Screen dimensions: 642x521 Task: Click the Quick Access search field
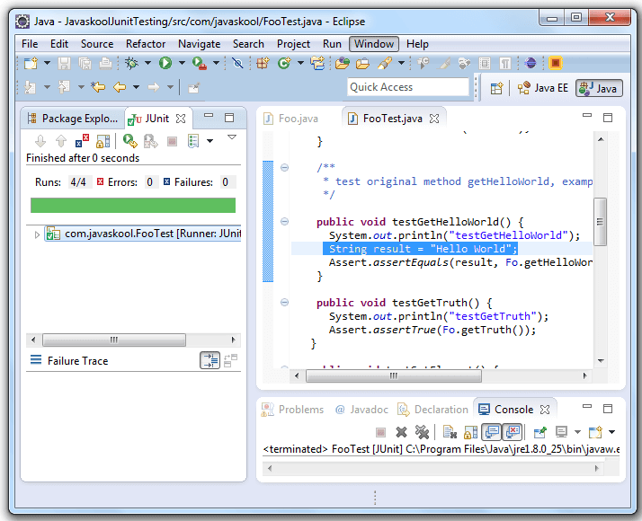pos(407,87)
